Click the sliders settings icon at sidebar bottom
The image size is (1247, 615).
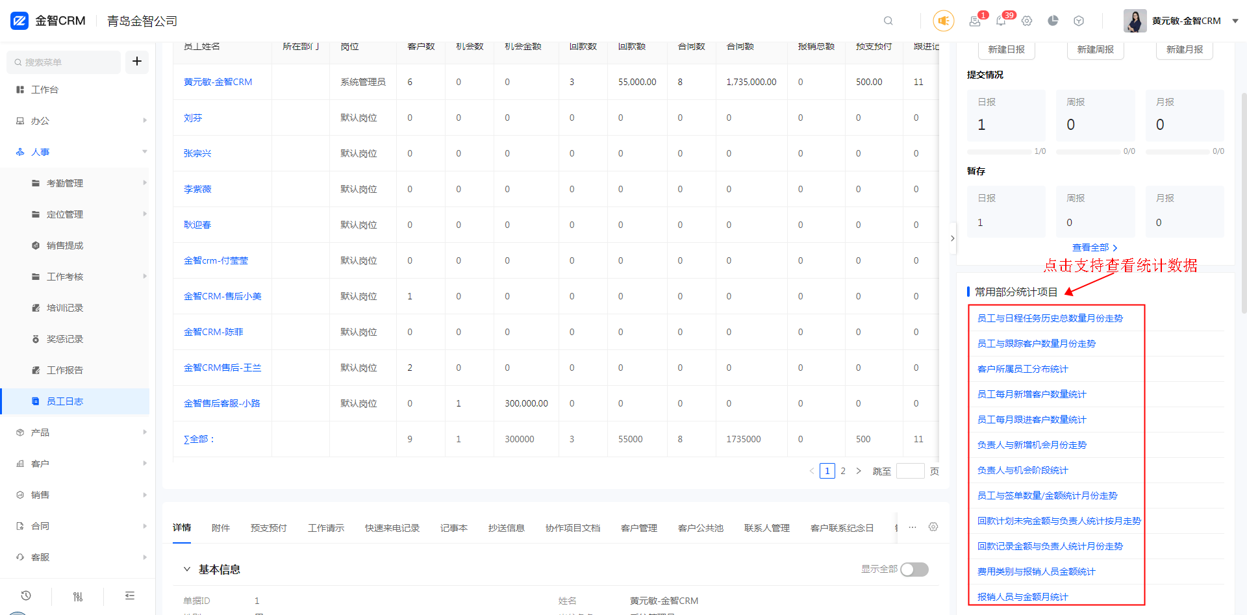tap(78, 596)
